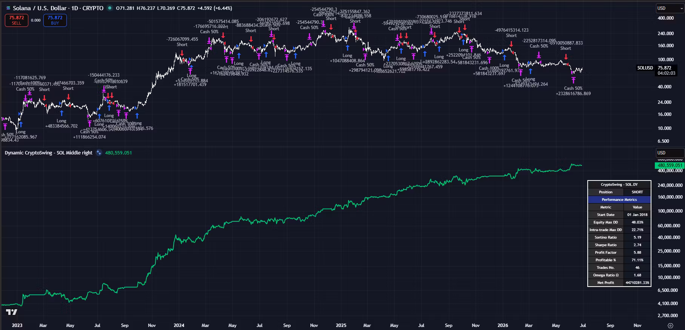Click the red SELL 75.872 button
Screen dimensions: 685x330
pyautogui.click(x=17, y=20)
